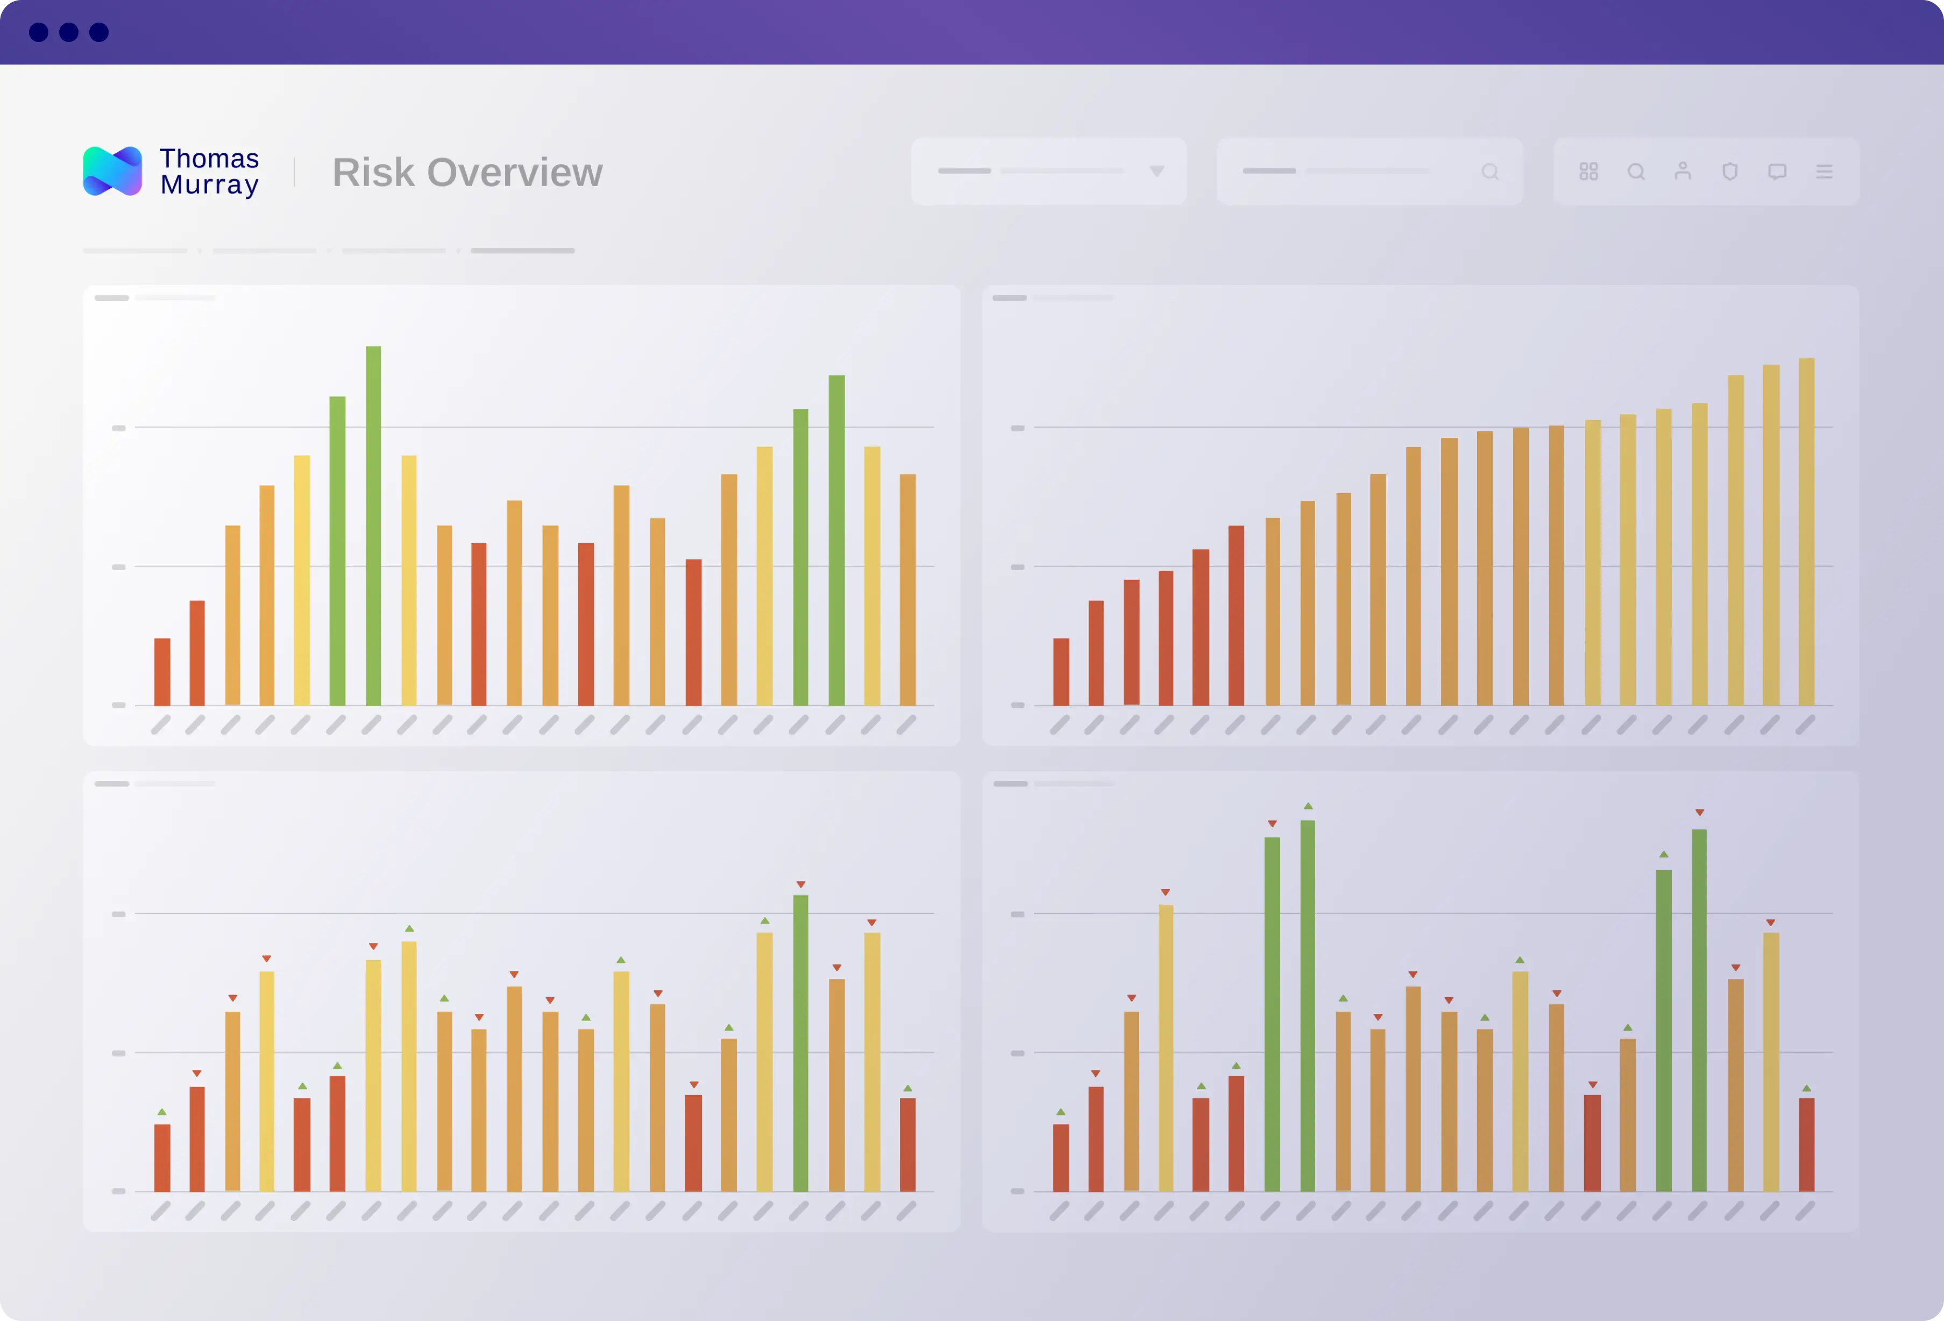Select the first breadcrumb item
Image resolution: width=1944 pixels, height=1321 pixels.
[136, 251]
